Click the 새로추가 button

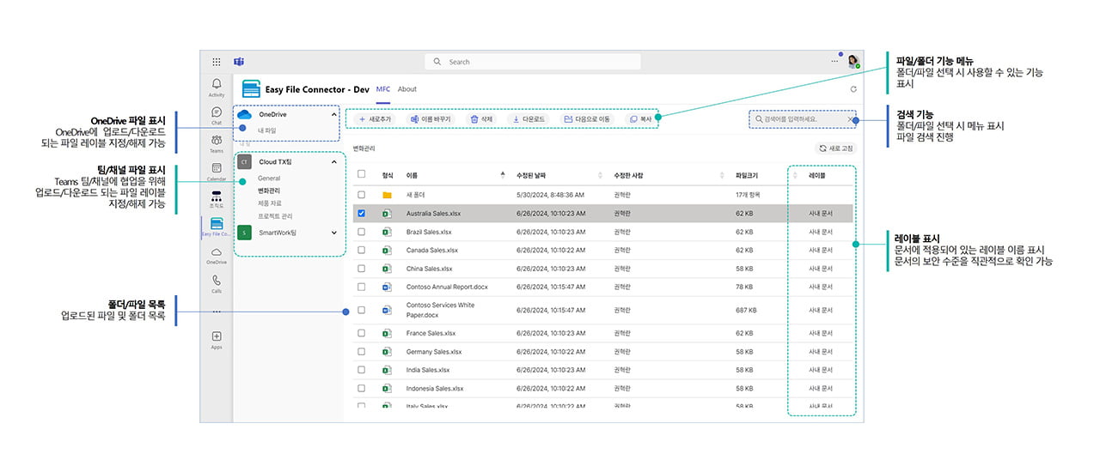tap(376, 119)
